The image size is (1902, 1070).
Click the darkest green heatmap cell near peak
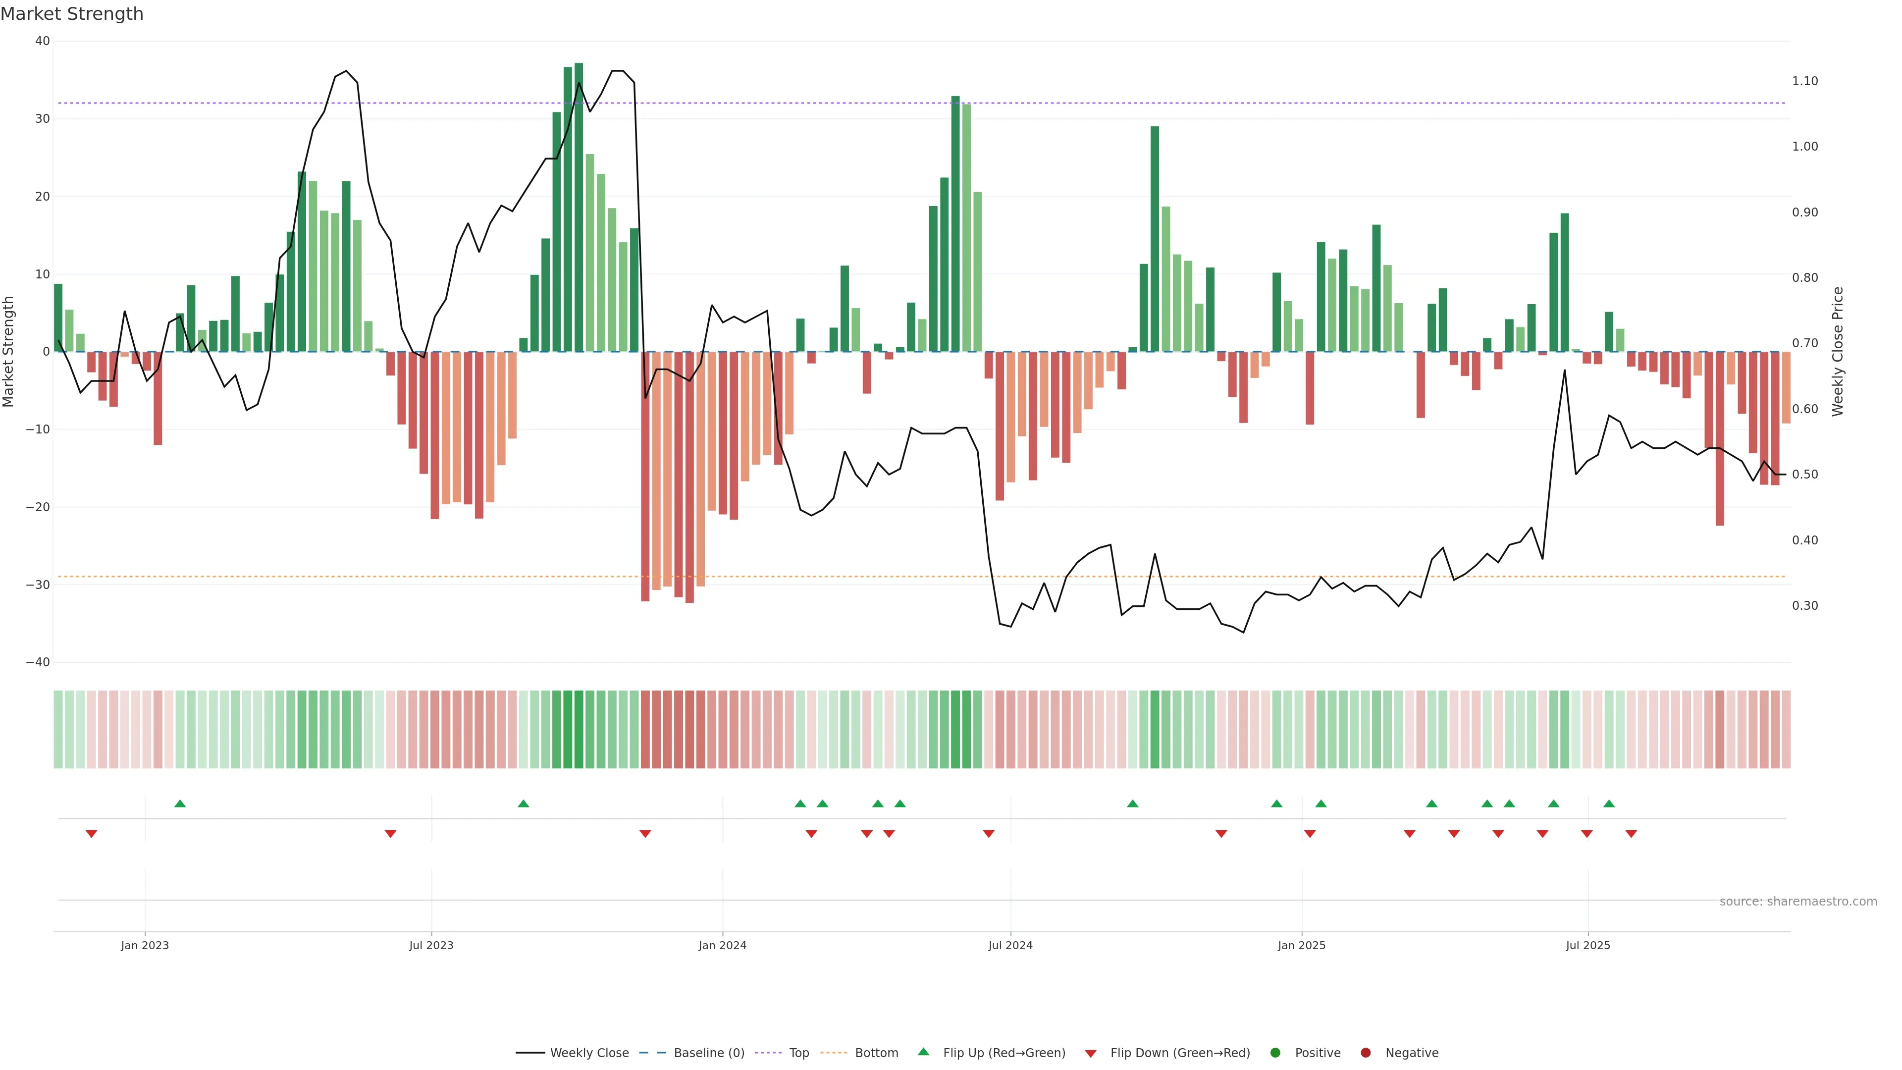pos(578,729)
